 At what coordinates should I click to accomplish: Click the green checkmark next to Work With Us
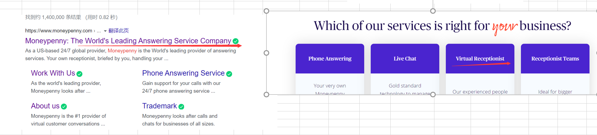coord(80,74)
